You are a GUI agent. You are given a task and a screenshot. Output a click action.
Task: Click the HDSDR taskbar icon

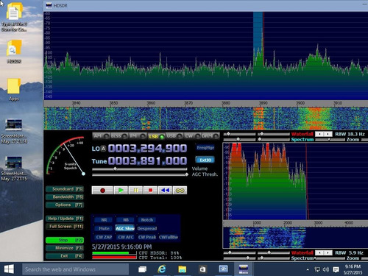(x=244, y=269)
